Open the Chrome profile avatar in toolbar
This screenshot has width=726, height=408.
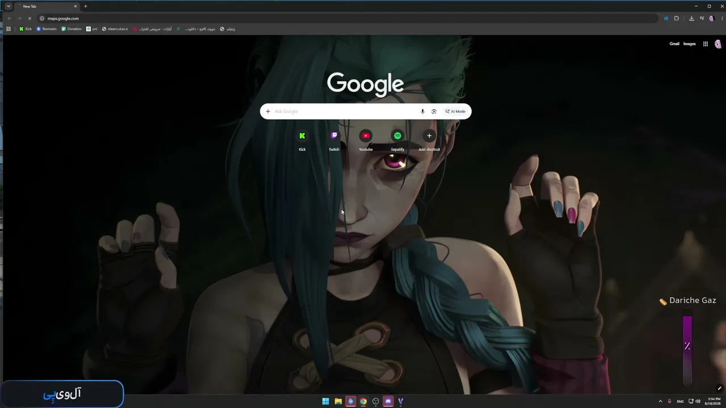(711, 18)
